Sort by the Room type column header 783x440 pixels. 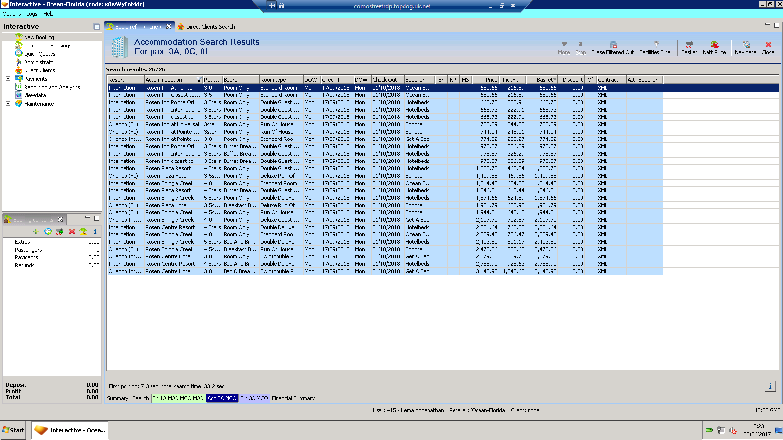click(281, 80)
